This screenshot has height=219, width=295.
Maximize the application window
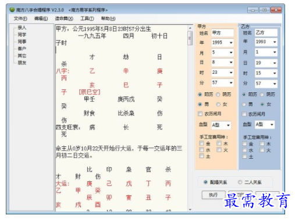tap(264, 10)
